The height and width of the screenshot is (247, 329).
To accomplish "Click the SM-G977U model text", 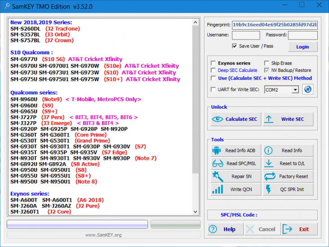I will (x=24, y=59).
